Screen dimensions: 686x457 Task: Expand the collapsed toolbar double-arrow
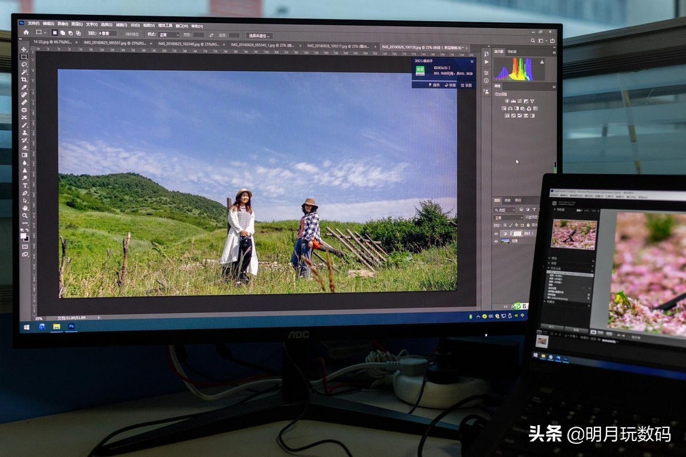pyautogui.click(x=21, y=39)
